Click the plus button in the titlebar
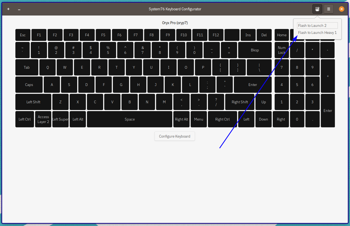Screen dimensions: 350x226 pos(8,9)
